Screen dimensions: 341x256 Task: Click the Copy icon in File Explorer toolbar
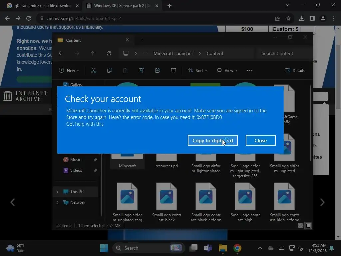(109, 71)
